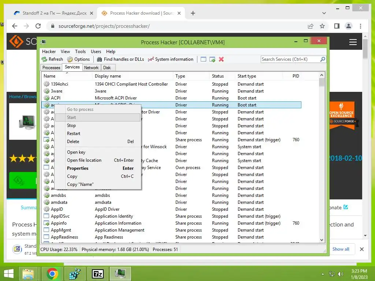Choose Stop in the context menu

(x=97, y=125)
